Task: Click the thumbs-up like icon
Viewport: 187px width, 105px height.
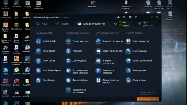Action: 118,17
